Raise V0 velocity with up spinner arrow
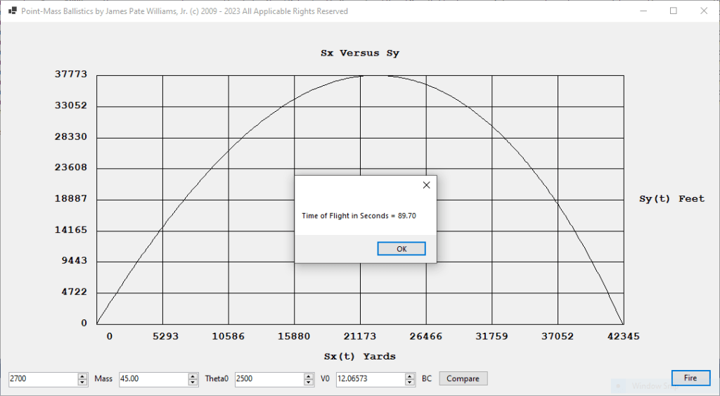Viewport: 720px width, 396px height. [309, 376]
